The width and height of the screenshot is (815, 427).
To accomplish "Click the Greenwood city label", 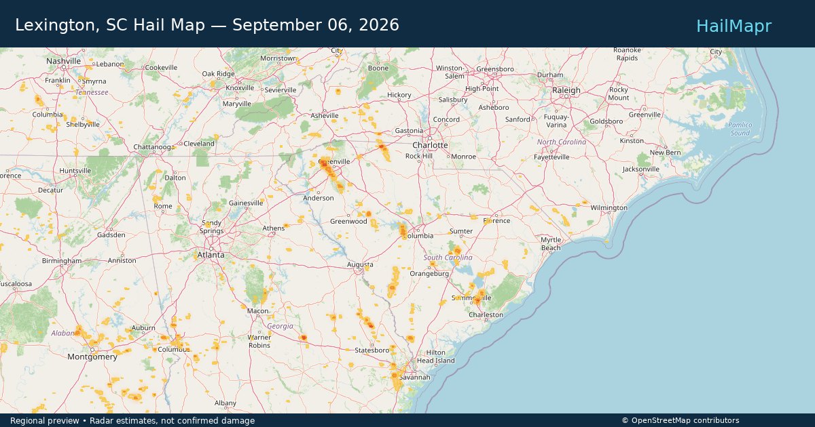I will click(x=348, y=222).
